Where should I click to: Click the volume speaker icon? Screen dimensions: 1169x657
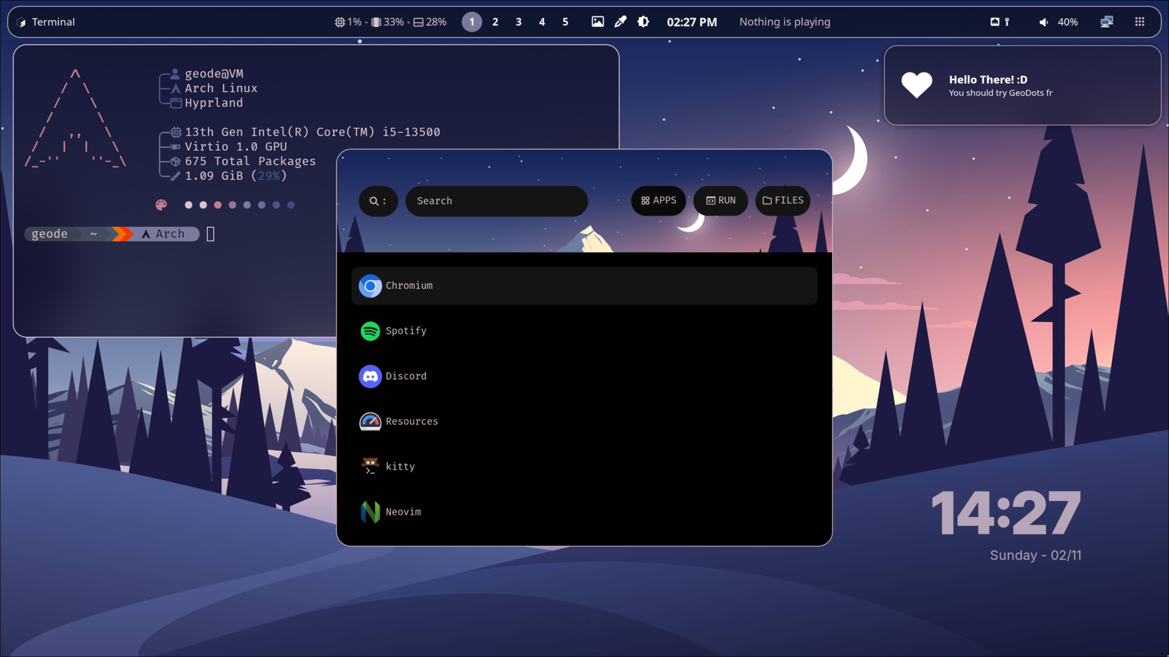pos(1044,22)
